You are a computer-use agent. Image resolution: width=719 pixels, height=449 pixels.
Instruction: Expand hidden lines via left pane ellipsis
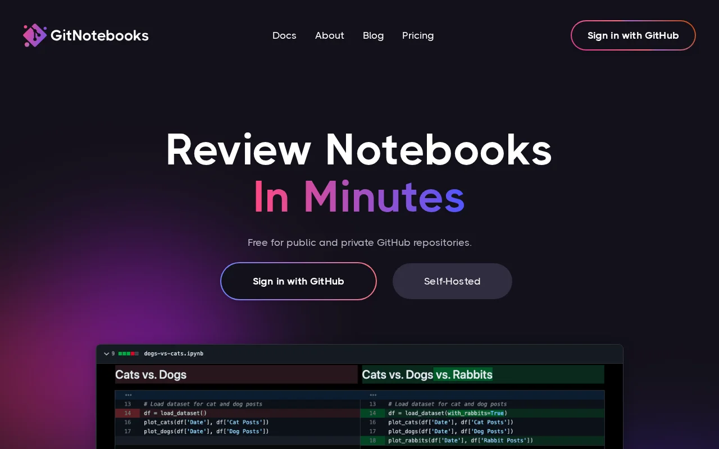click(128, 395)
